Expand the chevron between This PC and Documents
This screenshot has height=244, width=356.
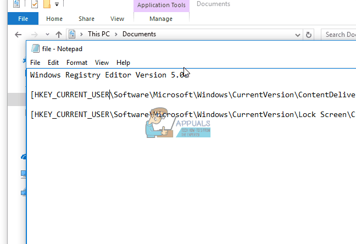(116, 34)
